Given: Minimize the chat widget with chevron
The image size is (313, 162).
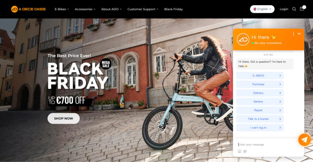Looking at the screenshot, I should click(299, 34).
